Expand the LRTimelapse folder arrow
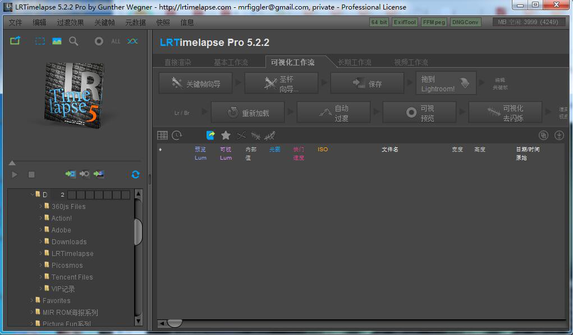The height and width of the screenshot is (335, 573). click(x=40, y=253)
